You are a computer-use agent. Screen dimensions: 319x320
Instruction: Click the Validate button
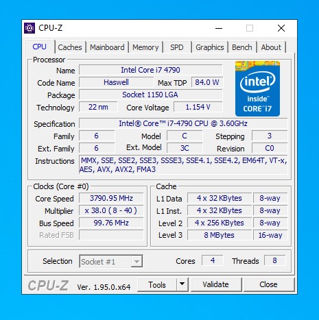click(x=215, y=284)
